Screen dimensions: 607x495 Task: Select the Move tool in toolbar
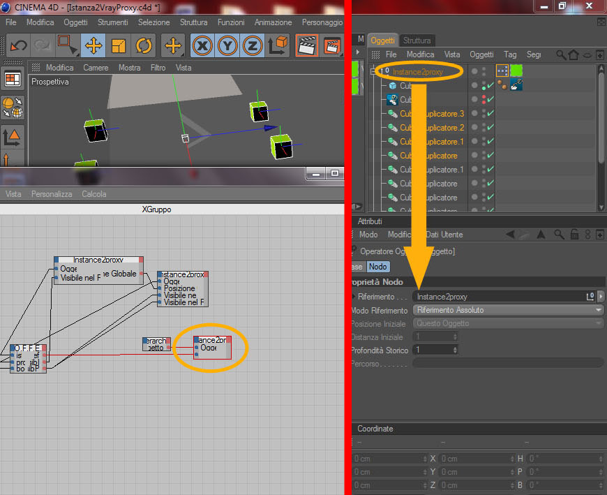[93, 46]
